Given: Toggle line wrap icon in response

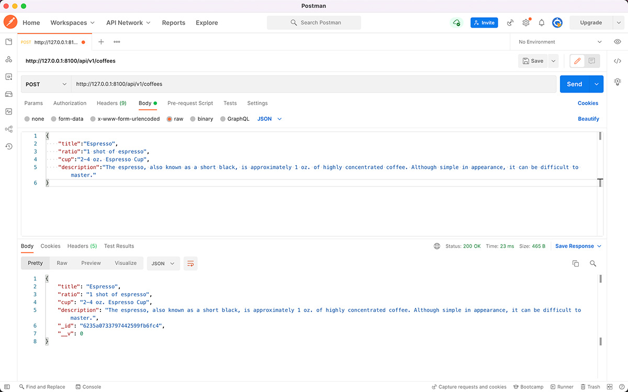Looking at the screenshot, I should pyautogui.click(x=190, y=263).
